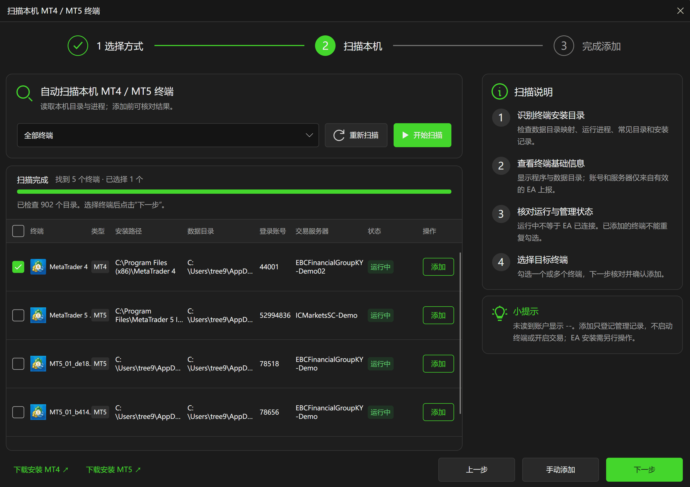Click the MetaTrader 5 terminal icon
This screenshot has width=690, height=487.
click(x=38, y=315)
